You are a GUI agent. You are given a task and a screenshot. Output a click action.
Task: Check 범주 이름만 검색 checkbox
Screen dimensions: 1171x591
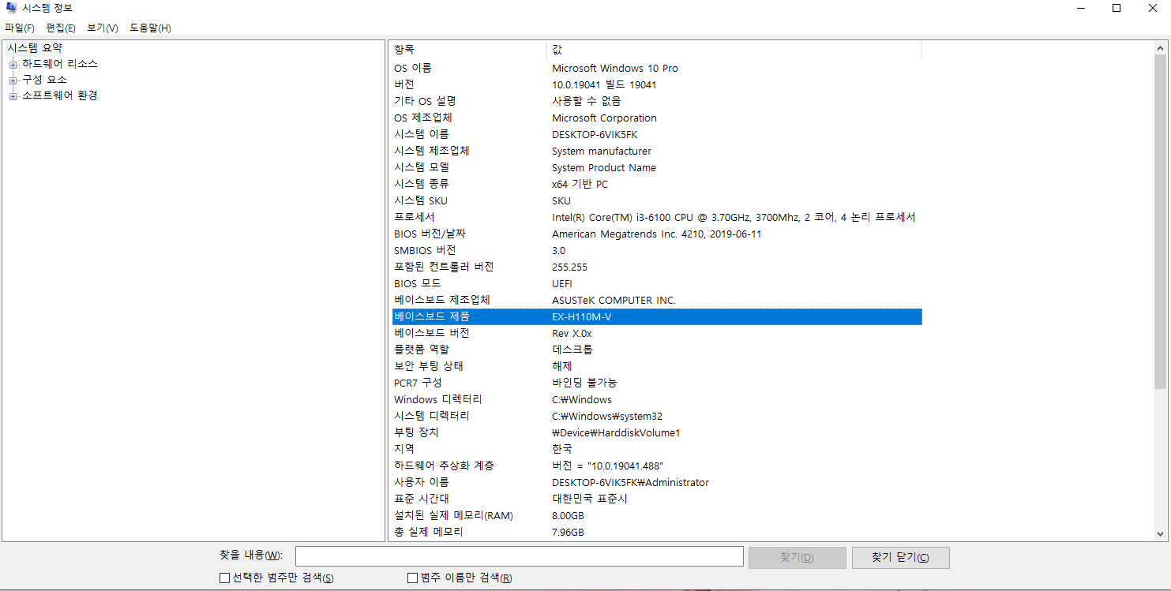[412, 578]
